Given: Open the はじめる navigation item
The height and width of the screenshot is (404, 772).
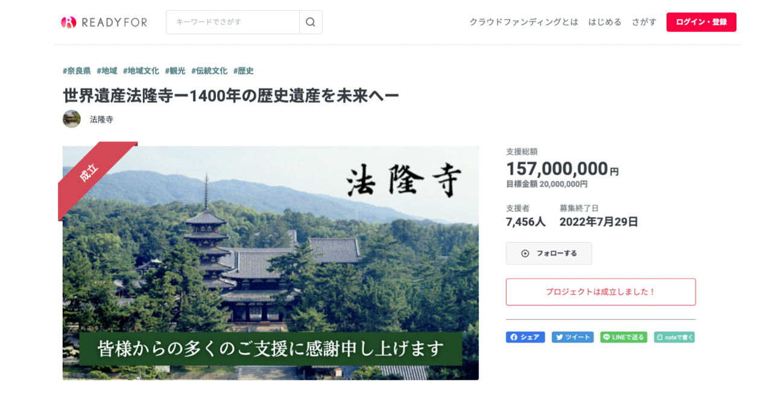Looking at the screenshot, I should (x=605, y=22).
